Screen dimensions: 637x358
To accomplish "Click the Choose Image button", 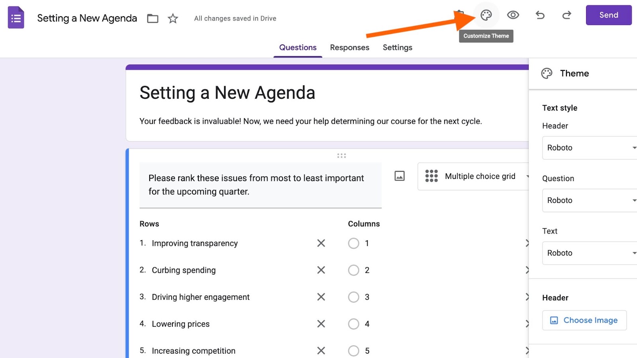I will (584, 320).
